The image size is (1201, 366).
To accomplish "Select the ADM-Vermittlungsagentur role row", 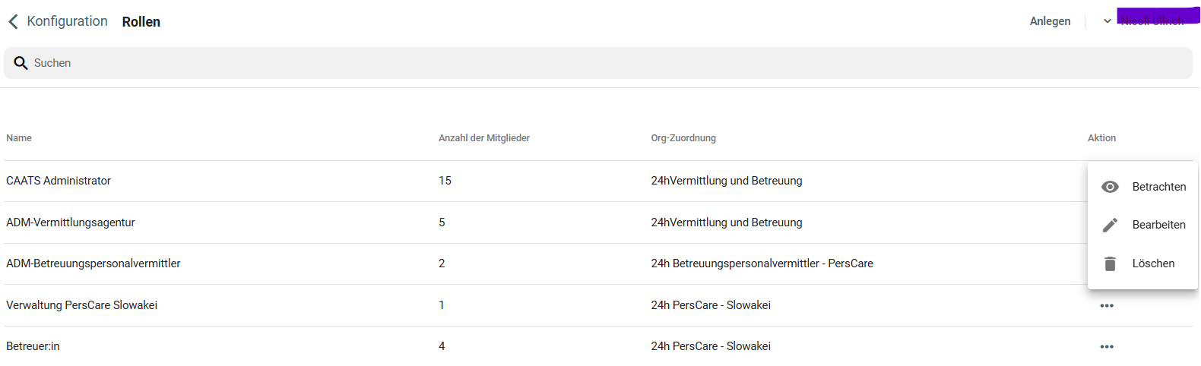I will pyautogui.click(x=71, y=222).
